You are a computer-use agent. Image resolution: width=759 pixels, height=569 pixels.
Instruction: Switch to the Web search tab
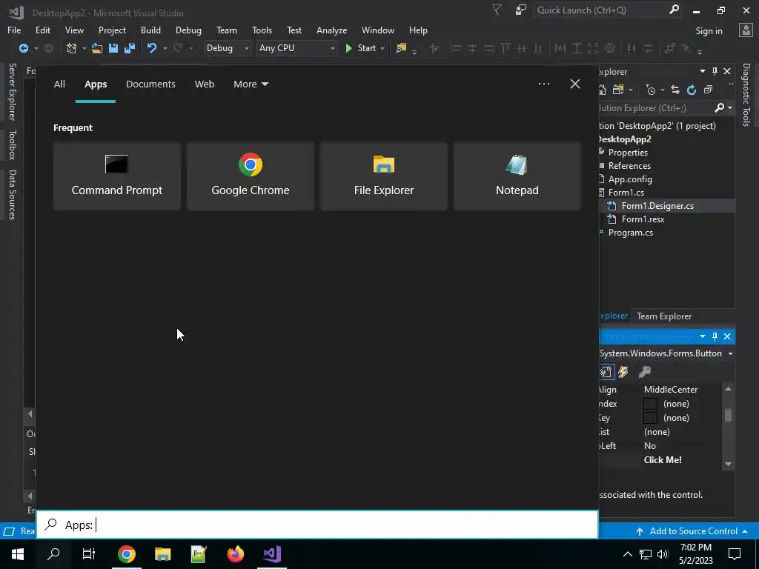point(205,84)
